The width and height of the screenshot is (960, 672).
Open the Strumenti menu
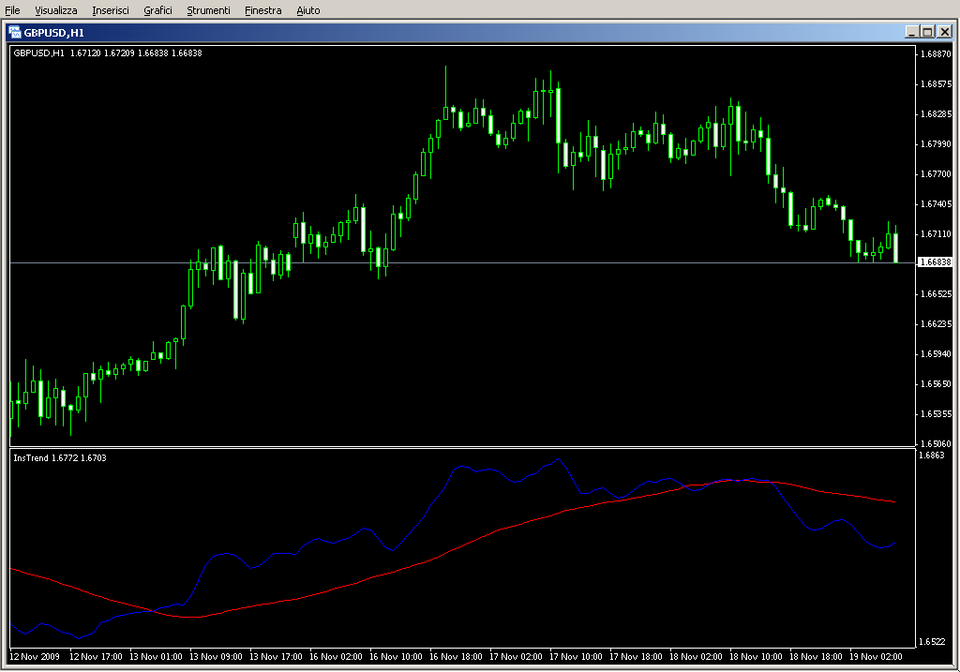click(x=208, y=10)
